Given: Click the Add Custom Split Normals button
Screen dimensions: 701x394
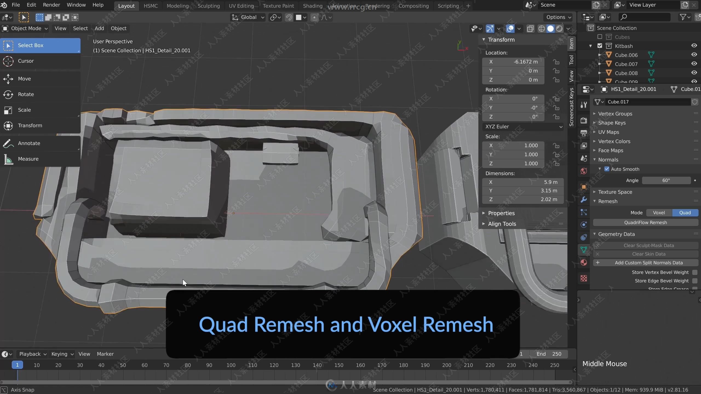Looking at the screenshot, I should 649,263.
